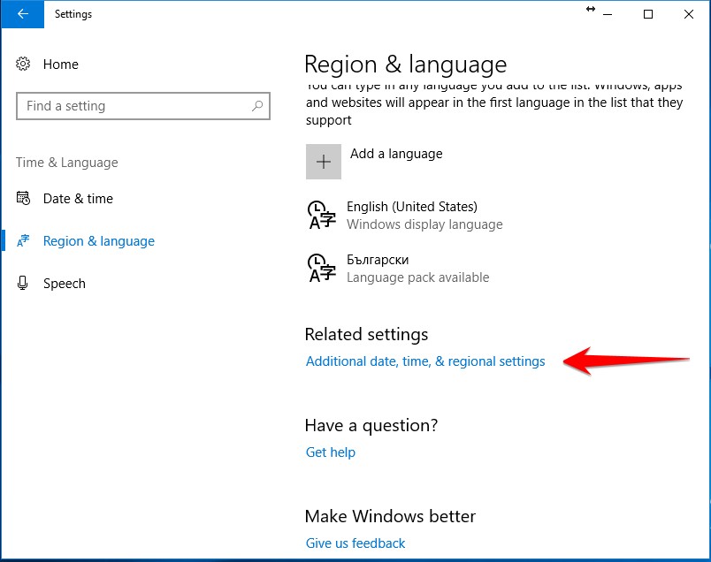Click the Speech microphone icon

click(x=22, y=283)
